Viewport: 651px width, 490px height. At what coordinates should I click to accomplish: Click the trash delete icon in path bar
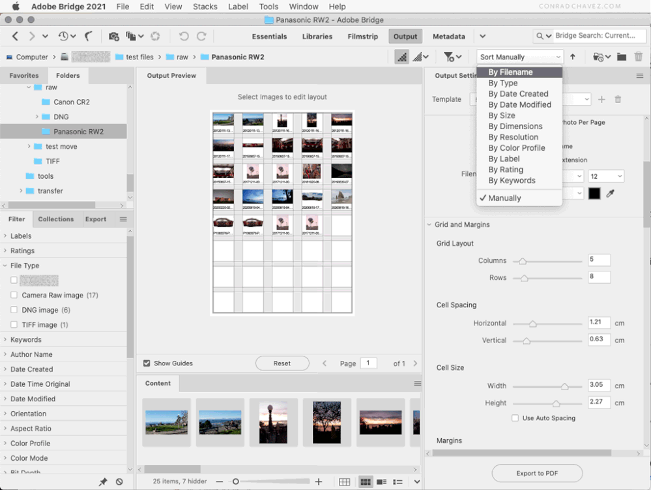[x=639, y=57]
